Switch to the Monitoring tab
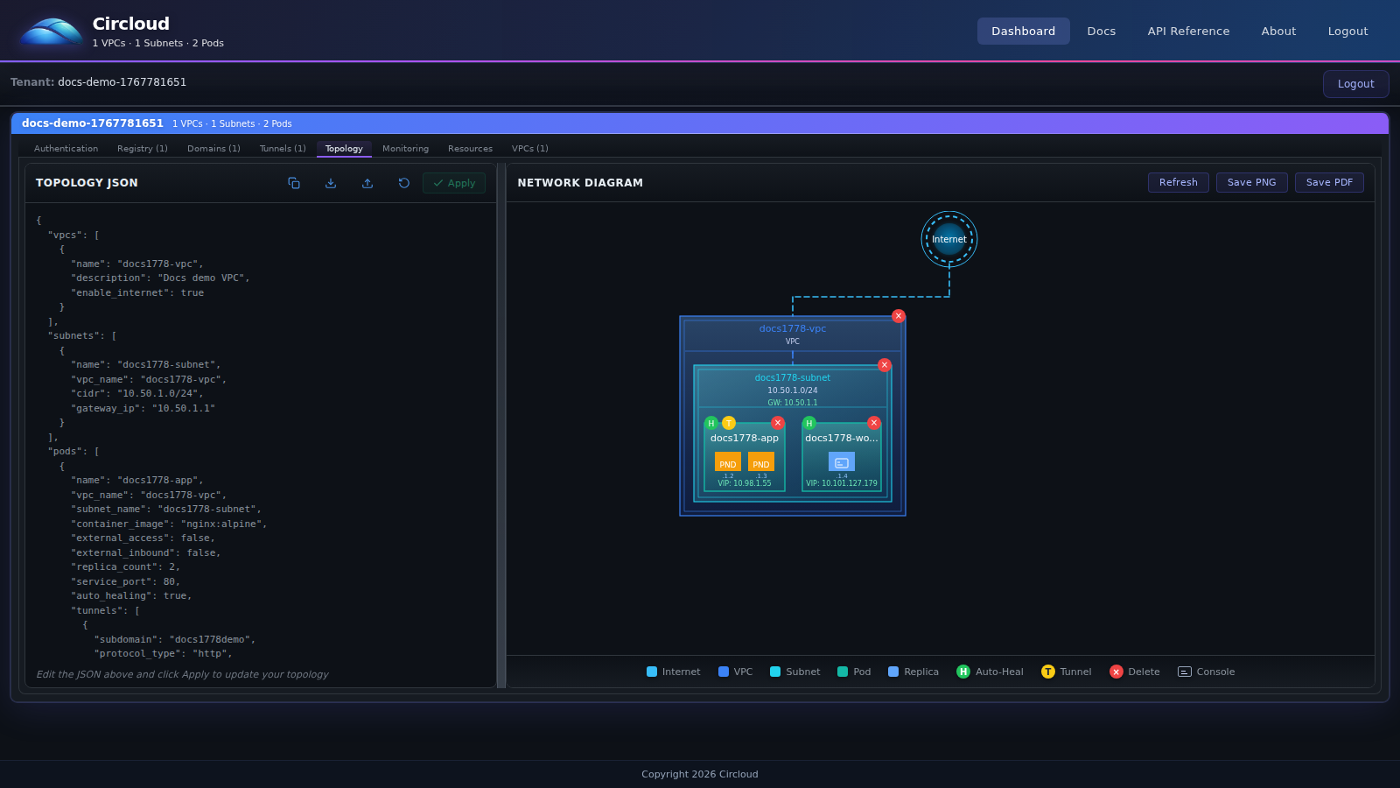Viewport: 1400px width, 788px height. [405, 149]
